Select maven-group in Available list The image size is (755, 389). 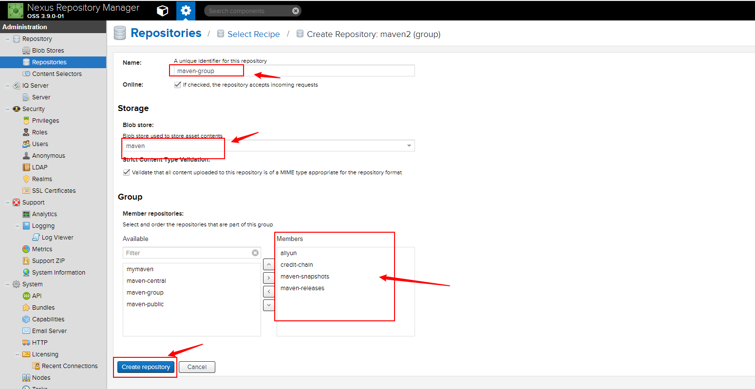pyautogui.click(x=191, y=293)
